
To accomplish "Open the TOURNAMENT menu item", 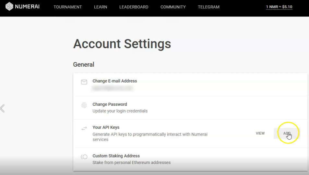I will tap(67, 7).
